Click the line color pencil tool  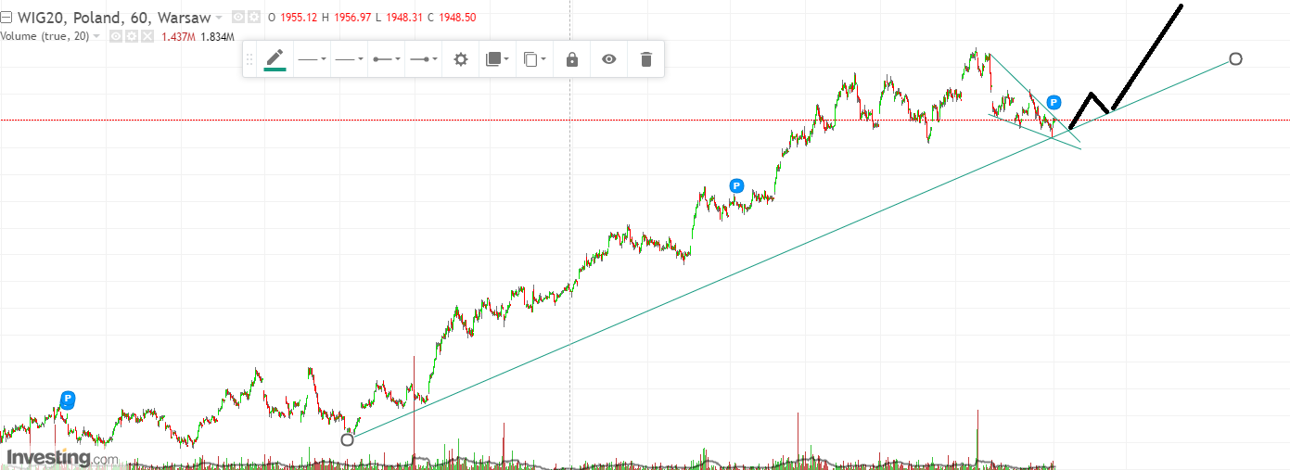(275, 59)
